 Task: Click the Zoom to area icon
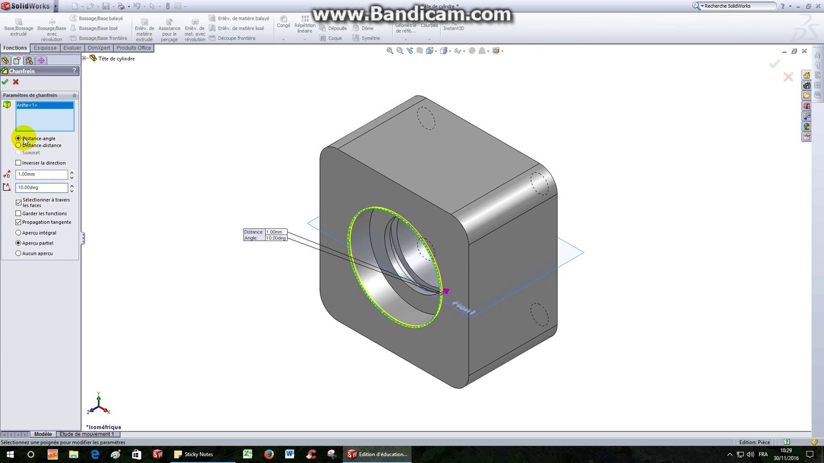pyautogui.click(x=400, y=51)
